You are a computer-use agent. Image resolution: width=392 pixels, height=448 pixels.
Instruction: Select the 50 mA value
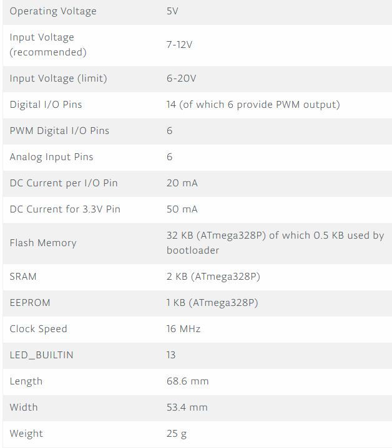point(182,209)
